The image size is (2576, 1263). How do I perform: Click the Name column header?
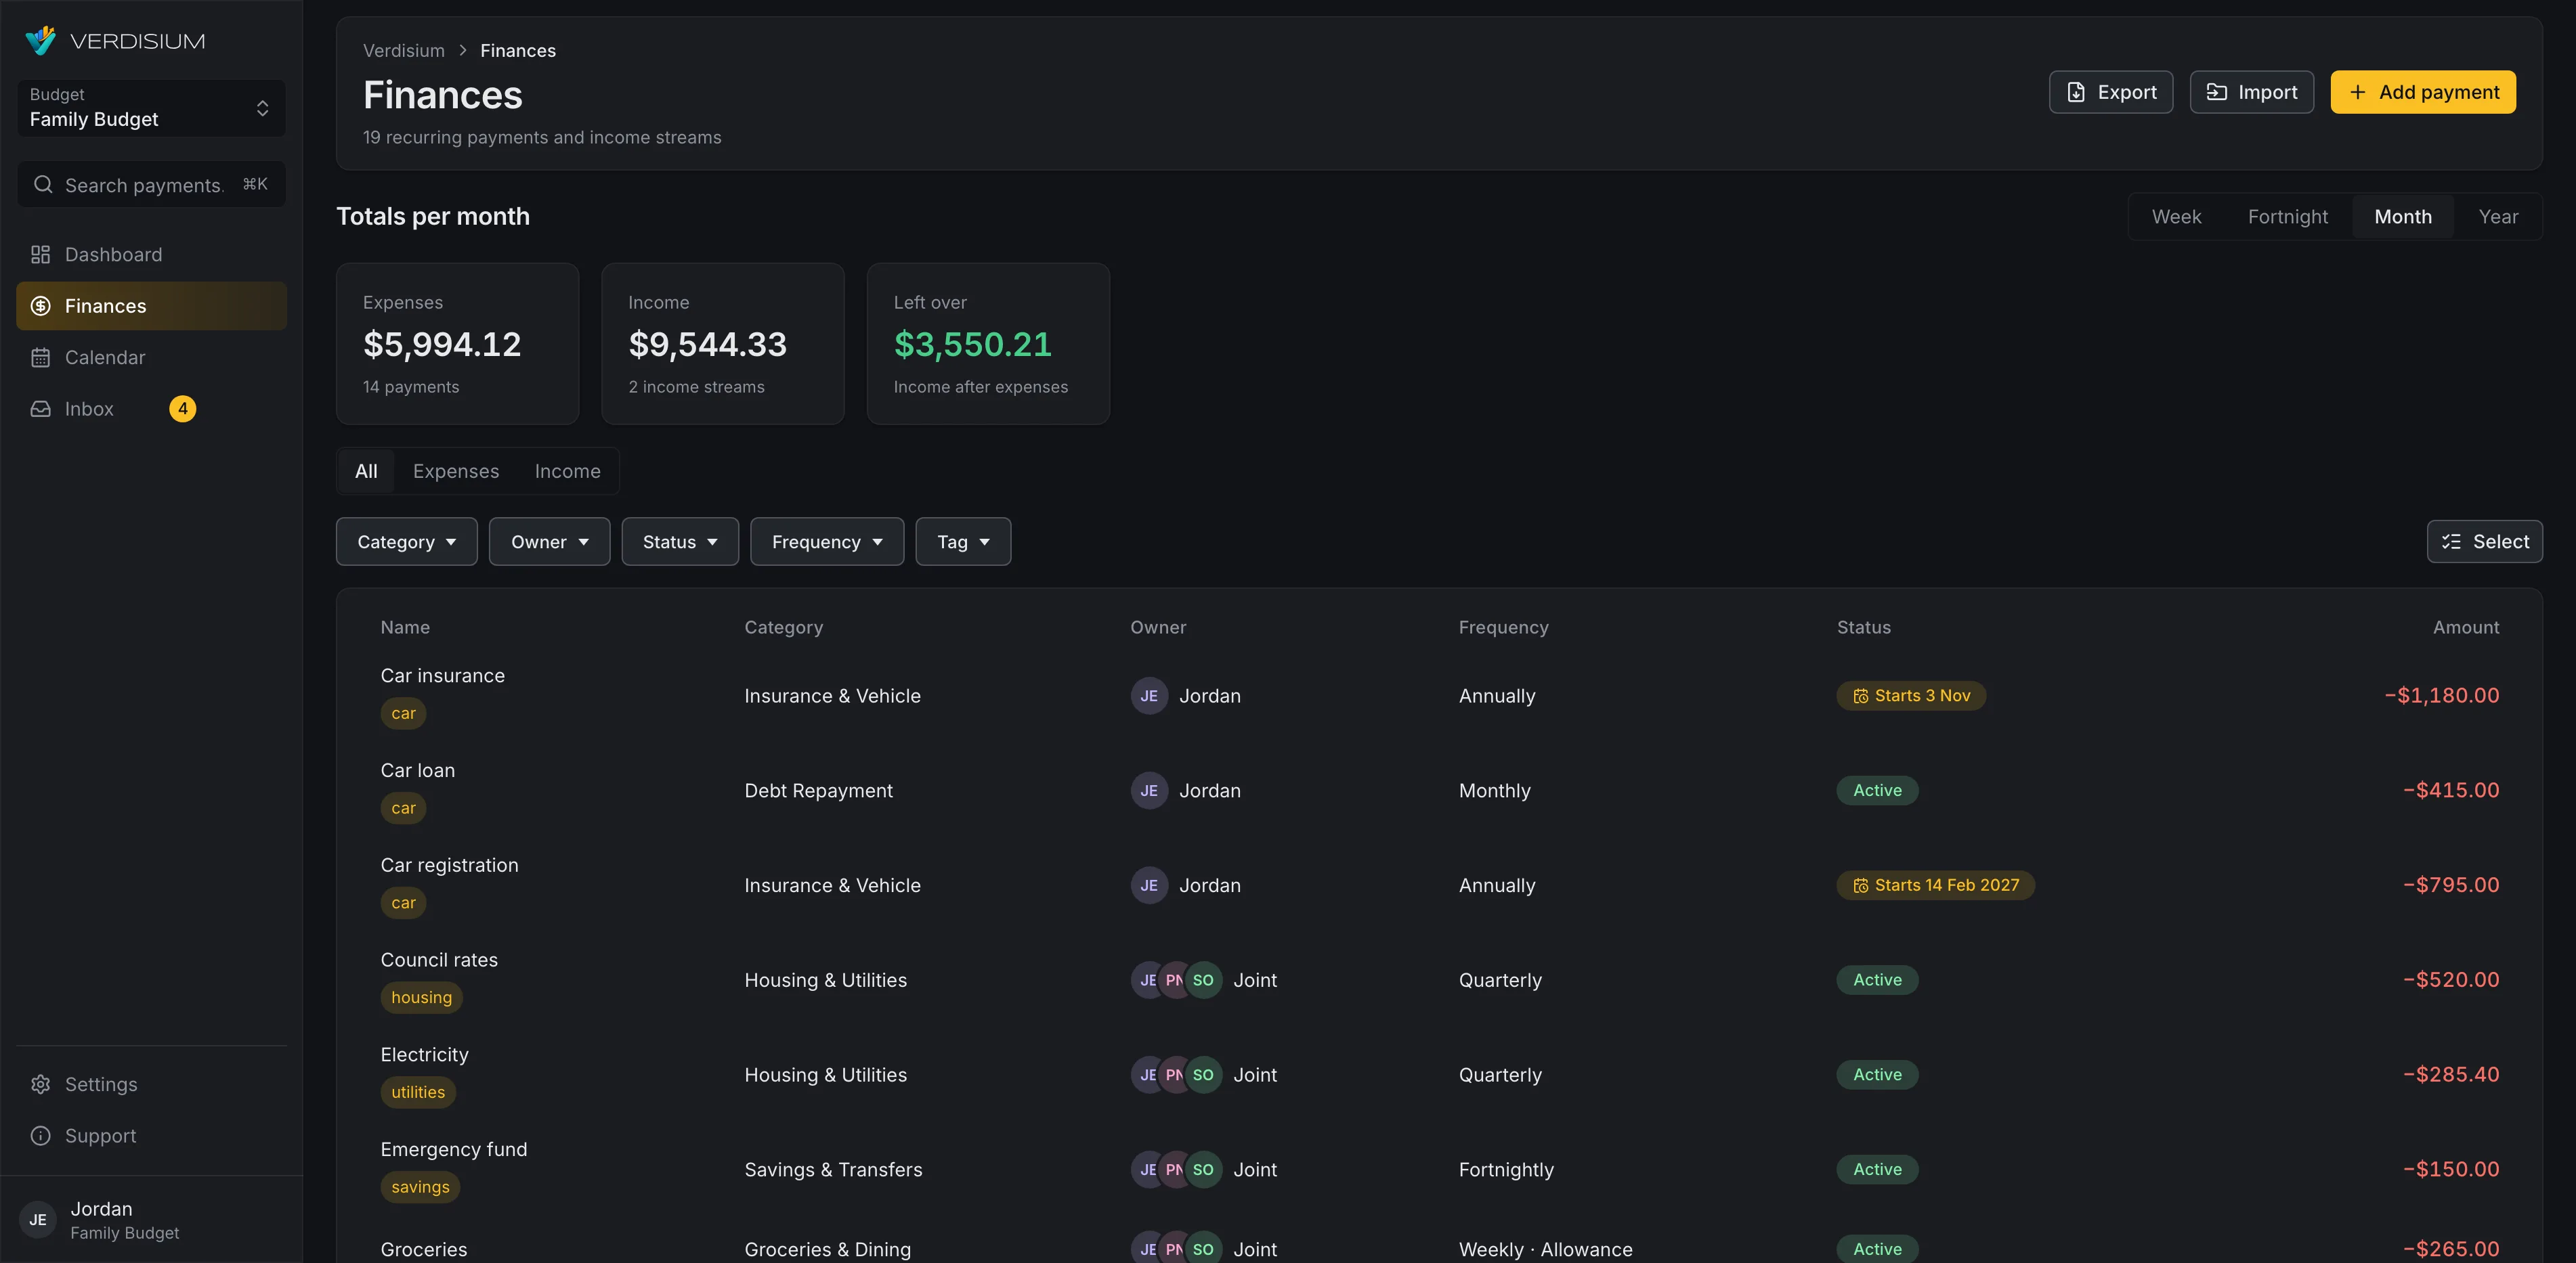405,627
